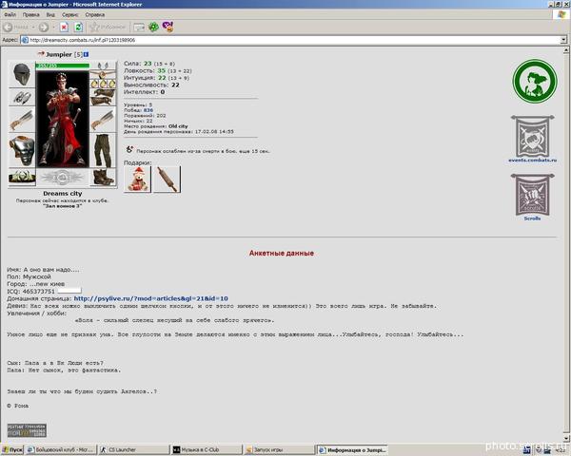Select the belt equipment slot
Screen dimensions: 571x456
pyautogui.click(x=22, y=177)
